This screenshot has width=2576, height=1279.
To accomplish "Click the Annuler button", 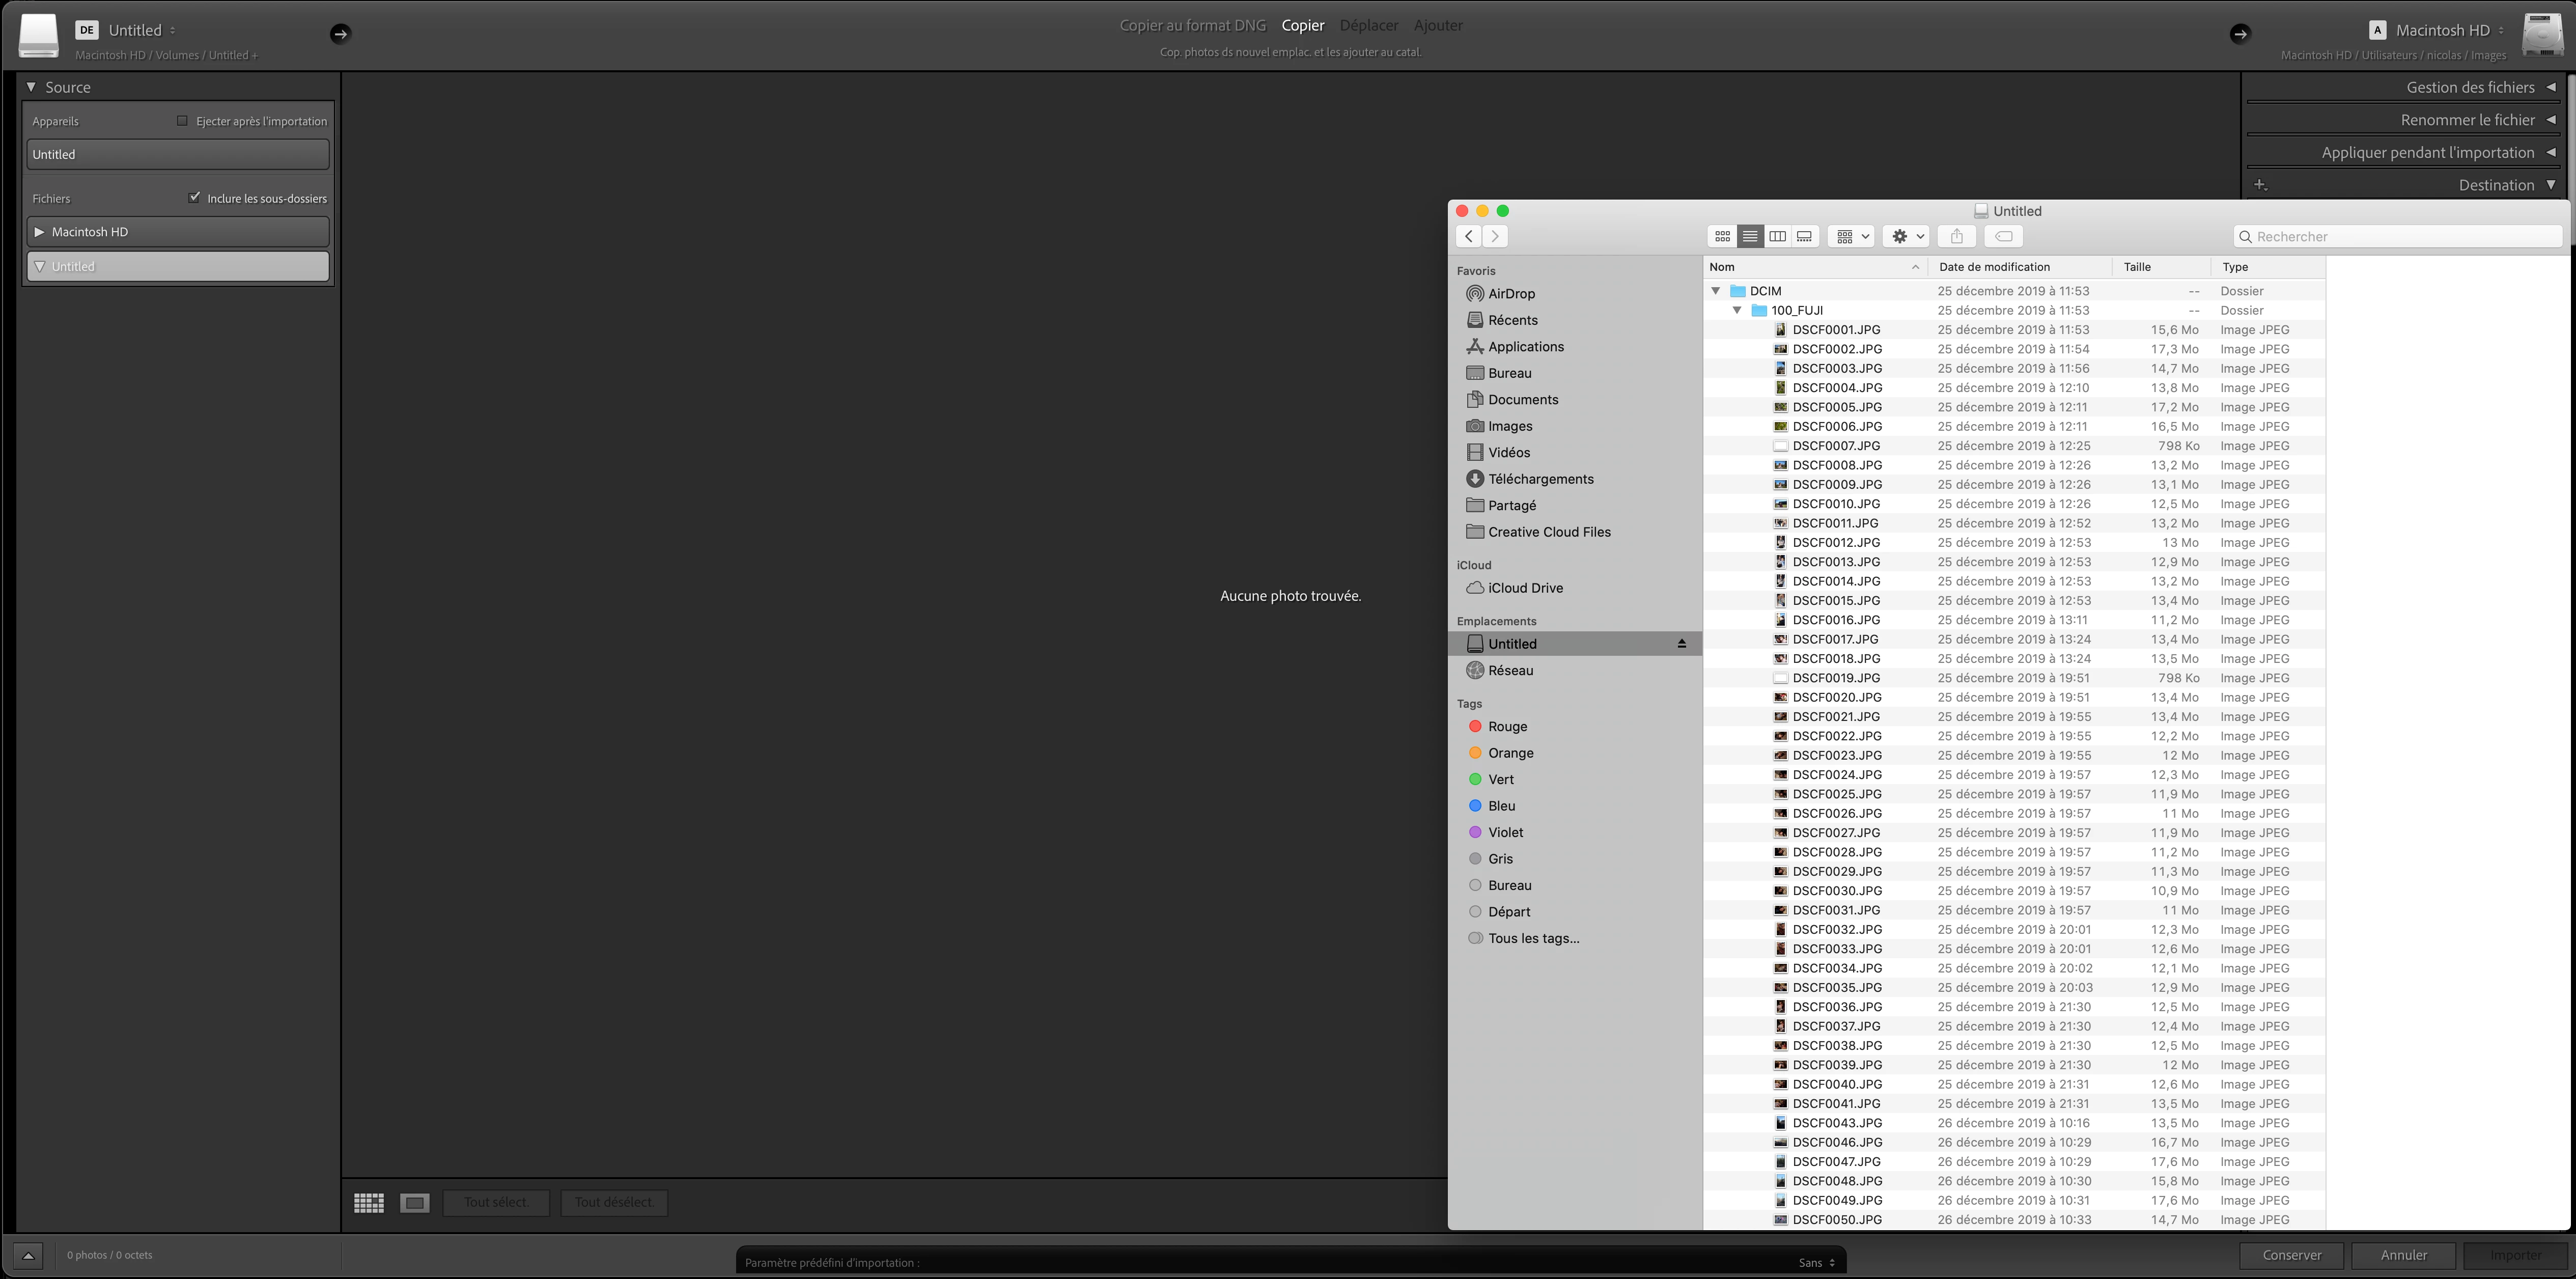I will 2403,1255.
